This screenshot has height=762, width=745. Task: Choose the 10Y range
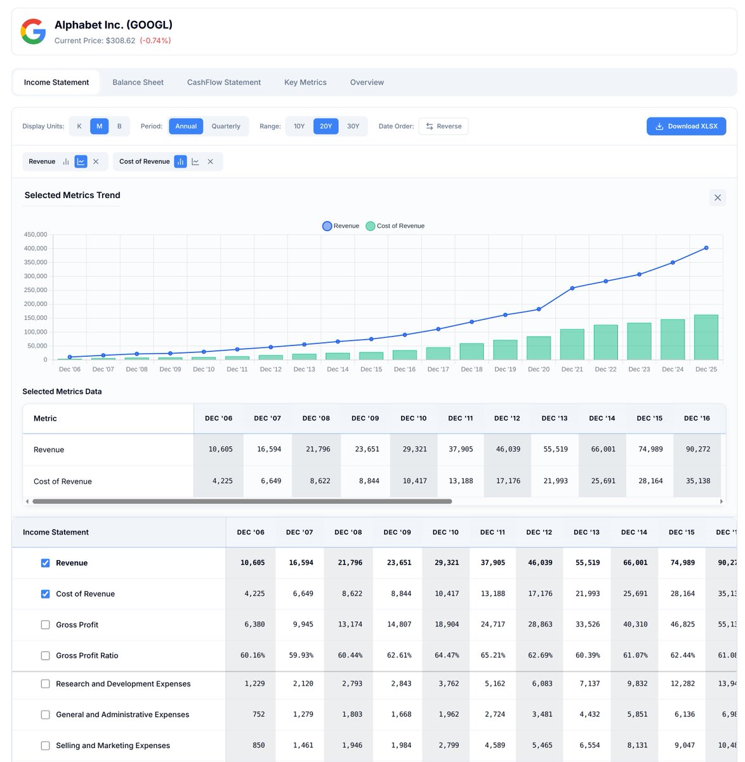point(300,126)
